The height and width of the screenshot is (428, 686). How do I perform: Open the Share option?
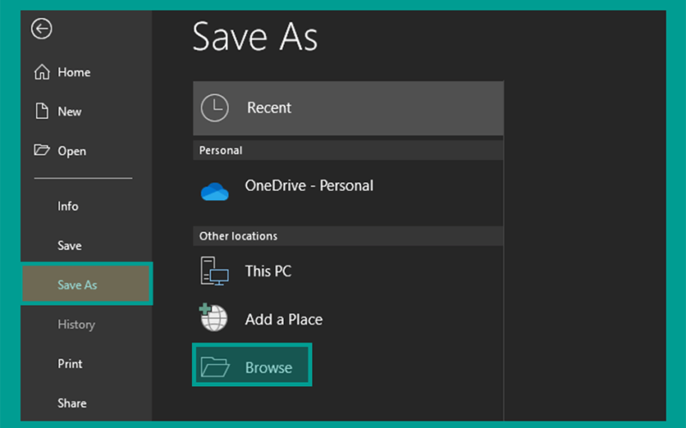click(72, 403)
